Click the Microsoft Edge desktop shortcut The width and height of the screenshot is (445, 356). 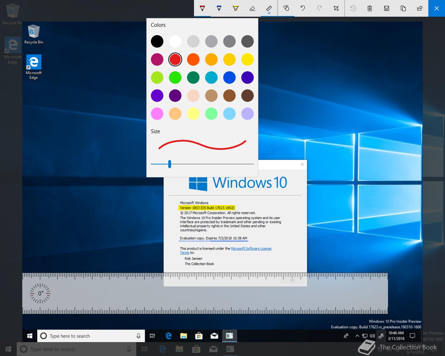pos(33,67)
